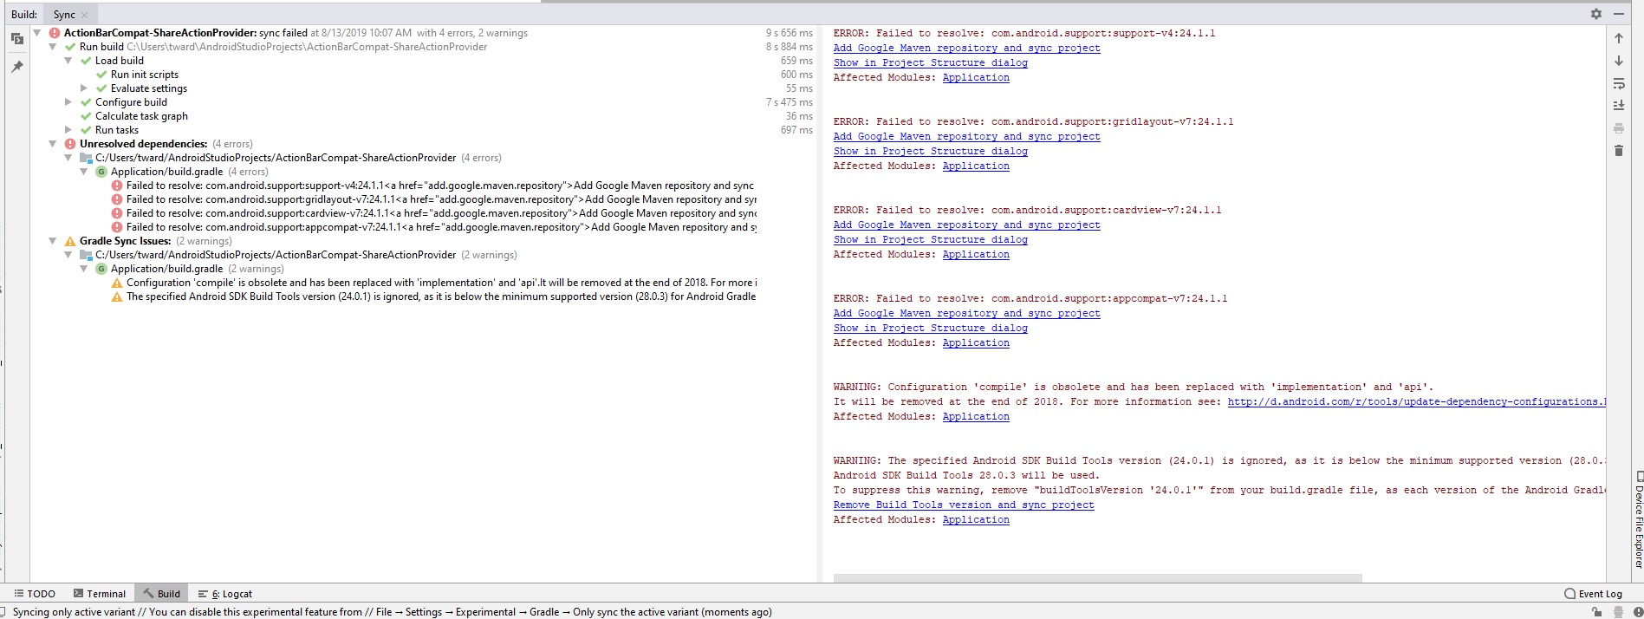Add Google Maven repository for cardview-v7 error
The width and height of the screenshot is (1644, 619).
(966, 225)
